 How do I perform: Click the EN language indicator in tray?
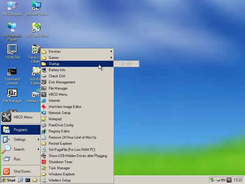(223, 180)
